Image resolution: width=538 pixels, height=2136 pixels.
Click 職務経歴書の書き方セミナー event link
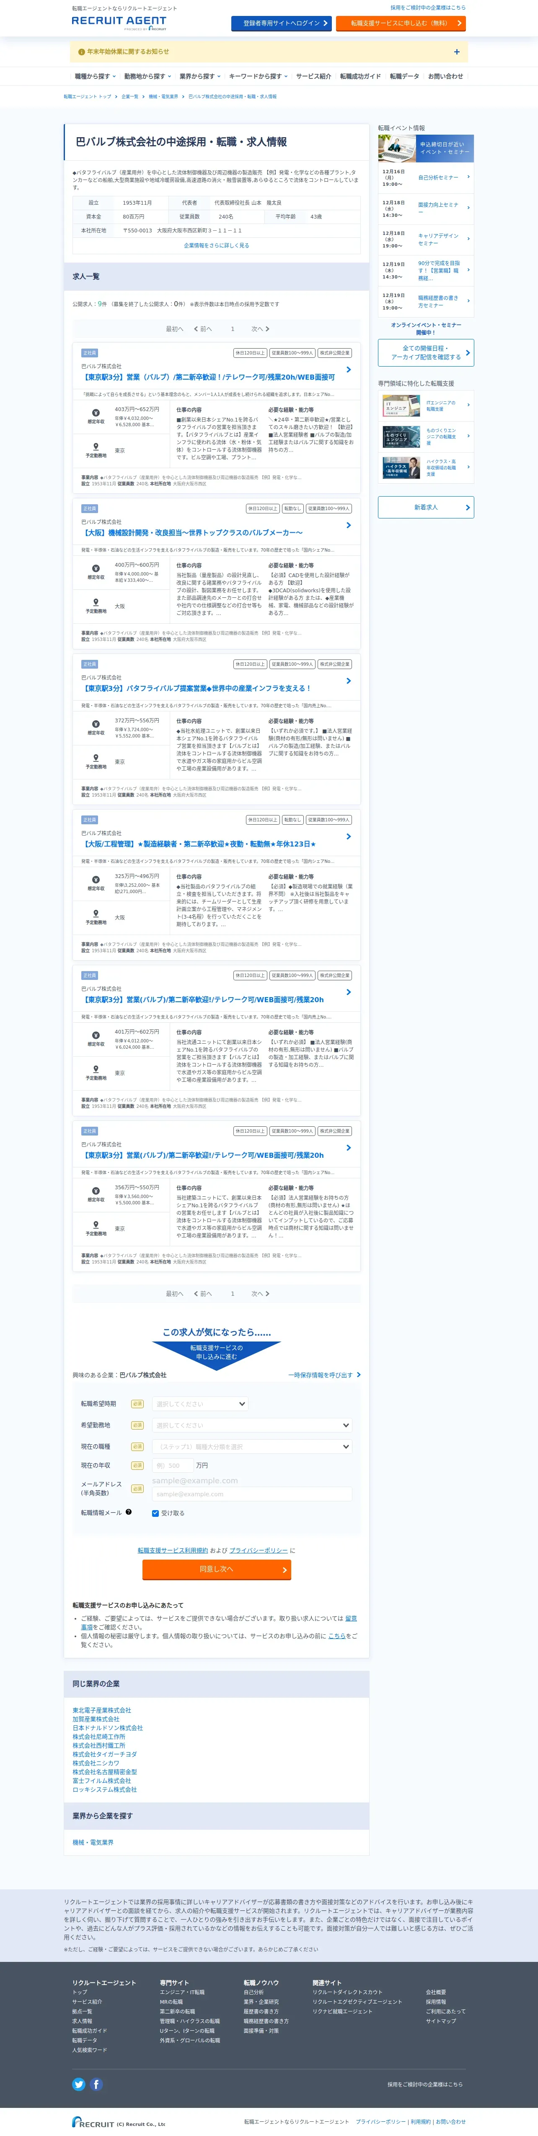pos(438,301)
